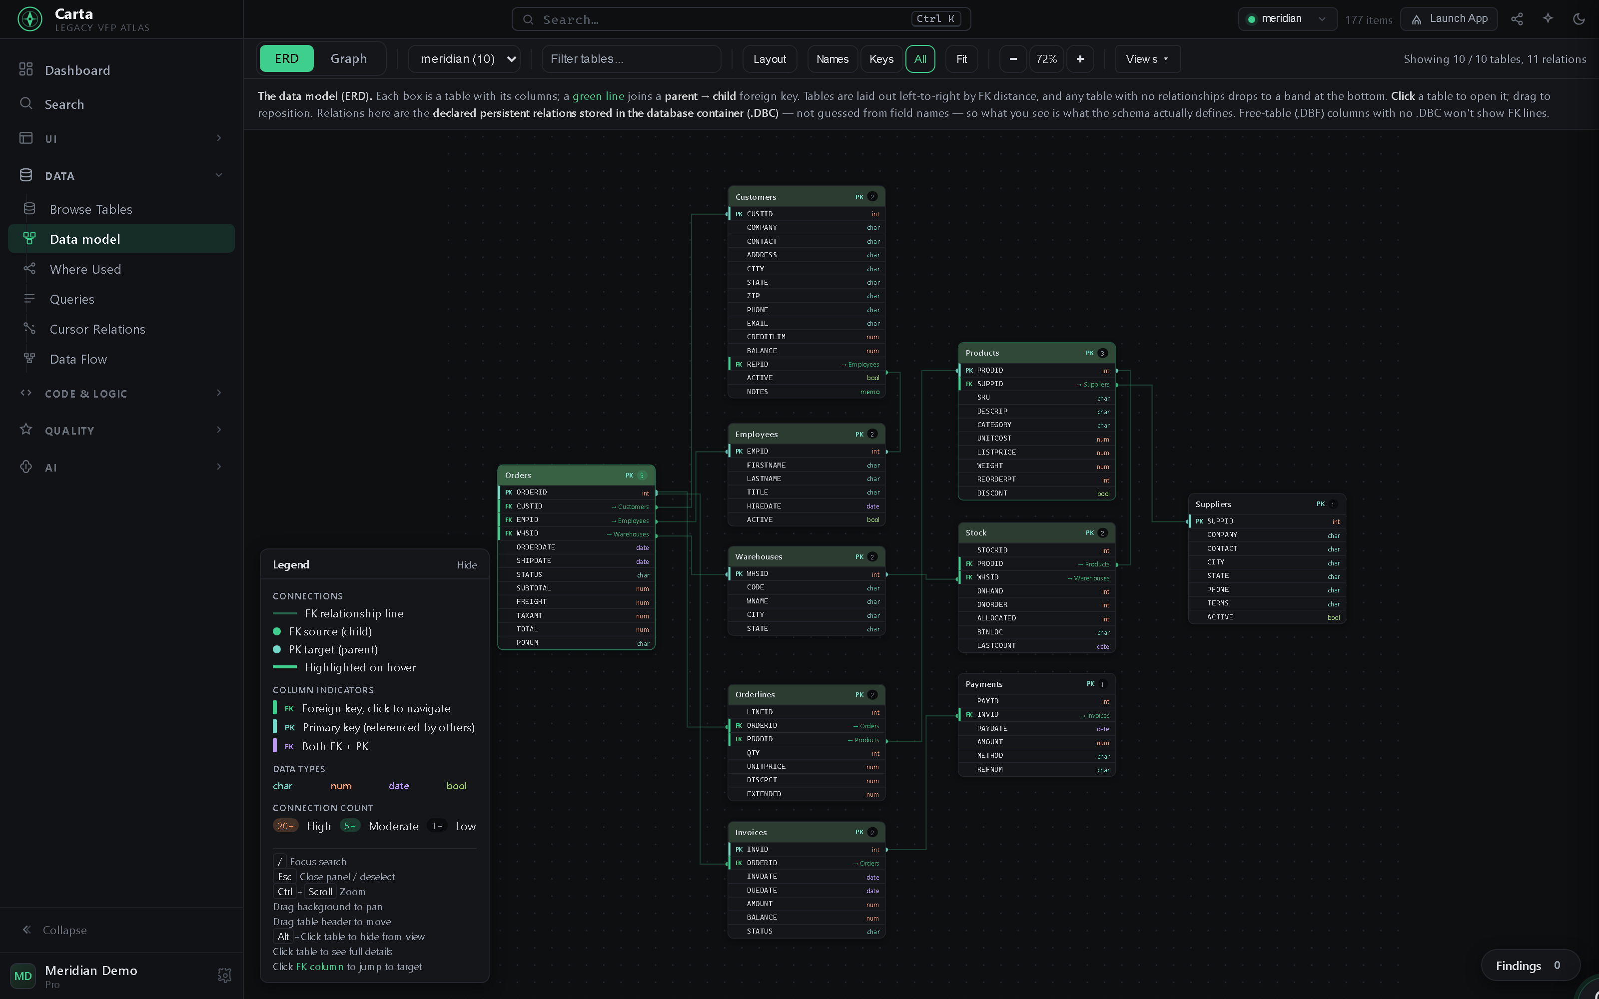Viewport: 1599px width, 999px height.
Task: Zoom in with the plus button
Action: [x=1080, y=59]
